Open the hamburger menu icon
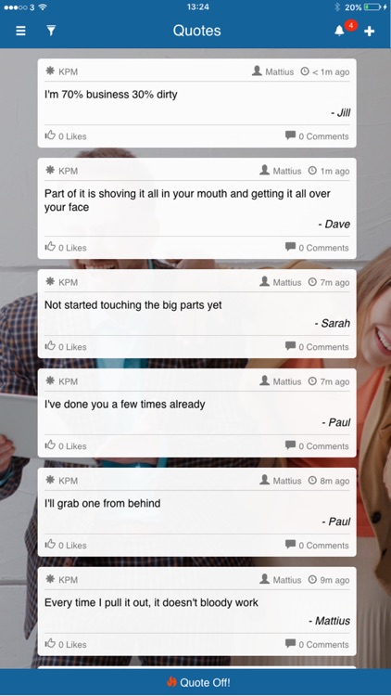This screenshot has height=696, width=391. [x=20, y=31]
